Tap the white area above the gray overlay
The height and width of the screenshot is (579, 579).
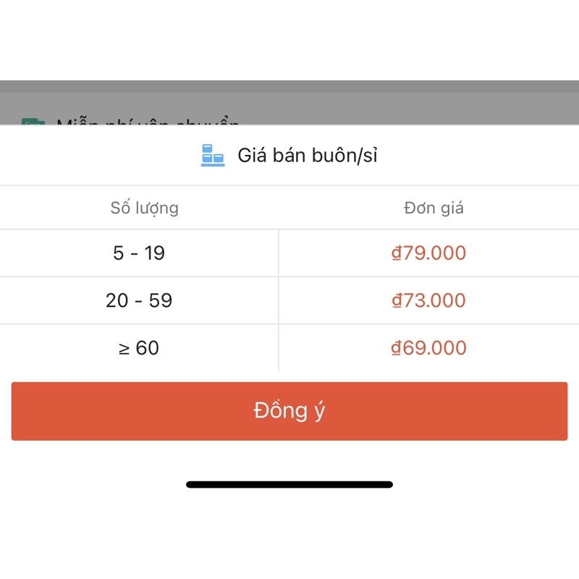[x=289, y=40]
